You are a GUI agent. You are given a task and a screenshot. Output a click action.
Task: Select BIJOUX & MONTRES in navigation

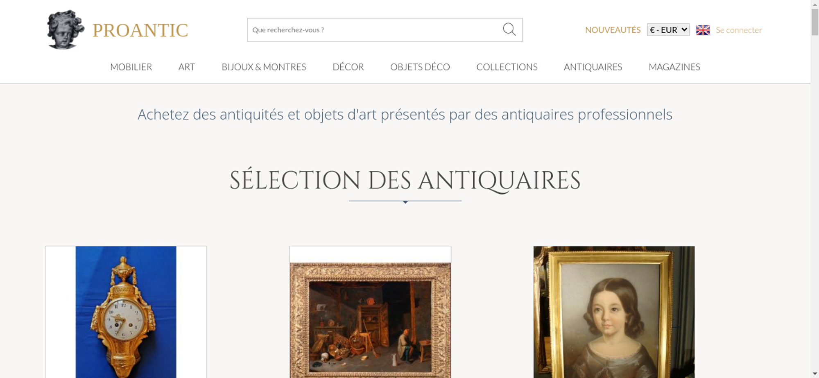point(264,67)
